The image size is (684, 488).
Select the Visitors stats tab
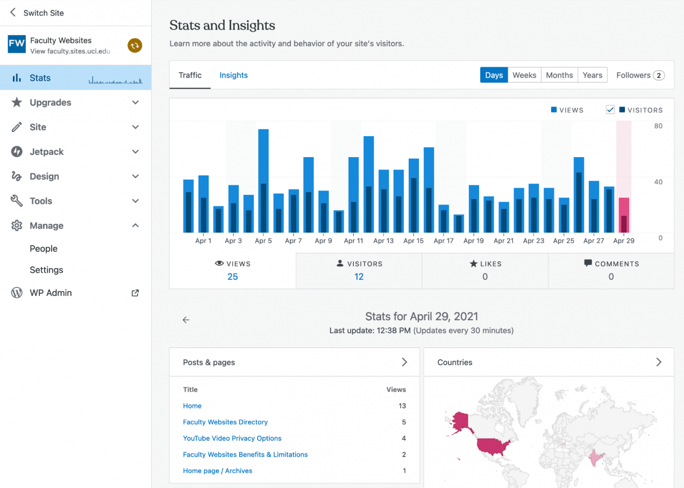[x=359, y=271]
